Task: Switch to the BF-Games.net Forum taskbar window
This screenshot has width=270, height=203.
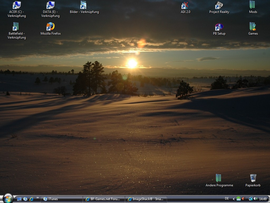Action: coord(104,199)
